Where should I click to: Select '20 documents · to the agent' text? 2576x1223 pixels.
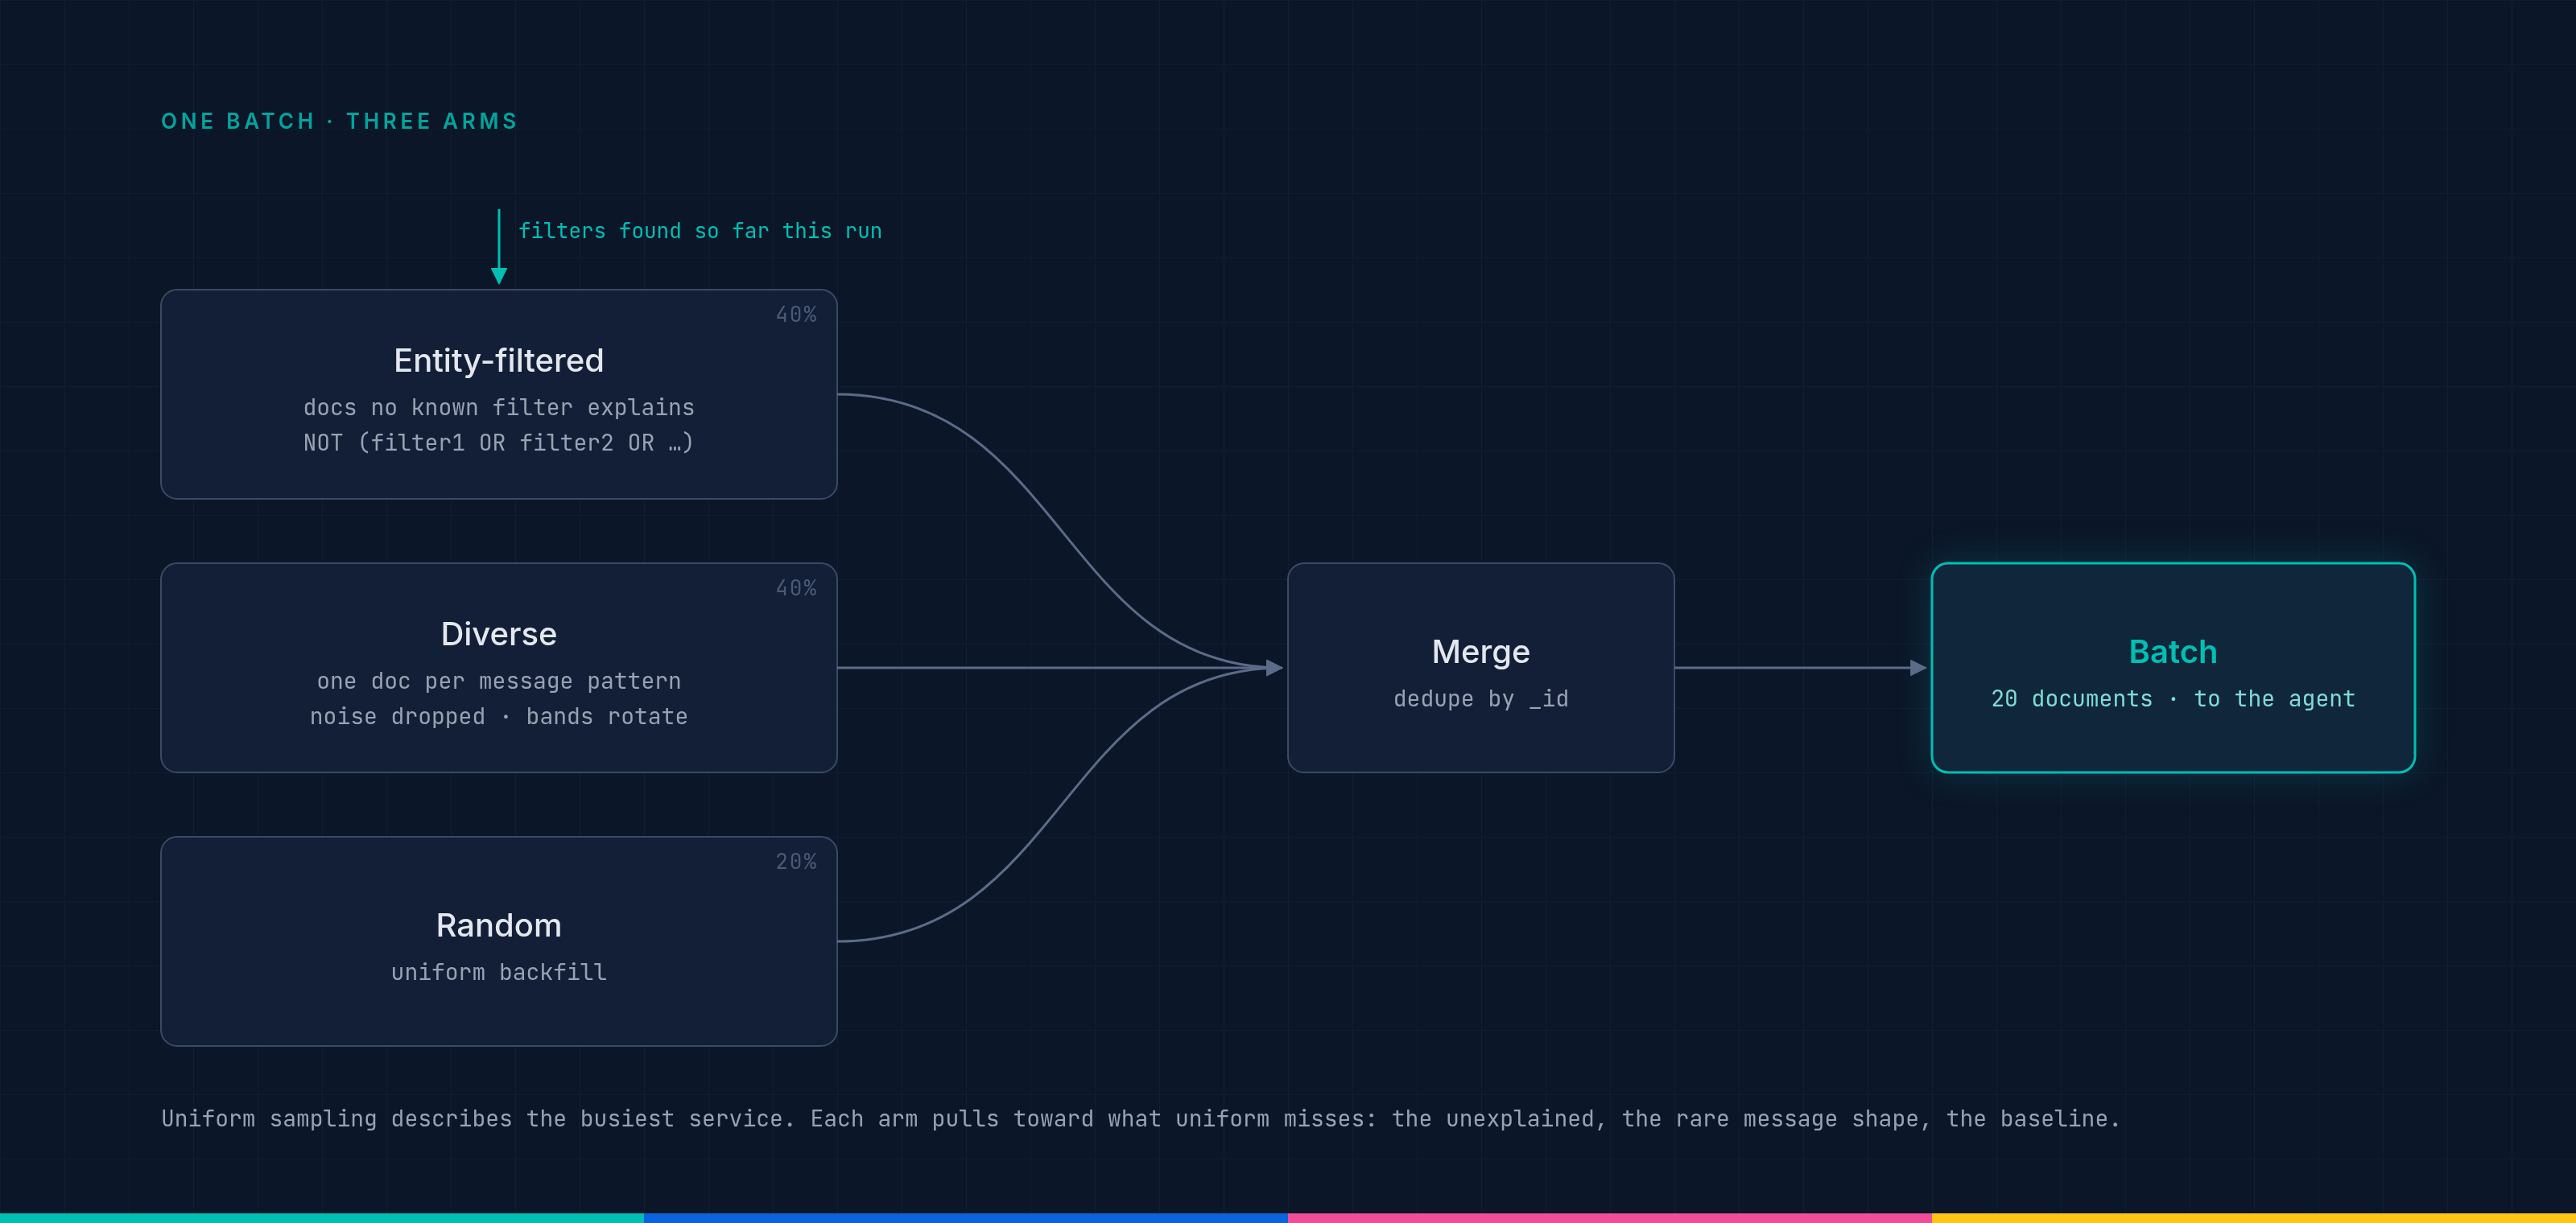2172,699
